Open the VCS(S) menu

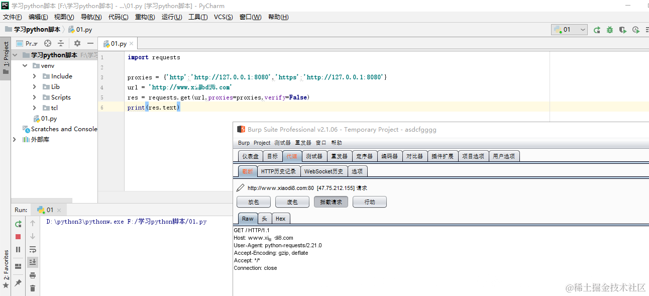(x=224, y=17)
